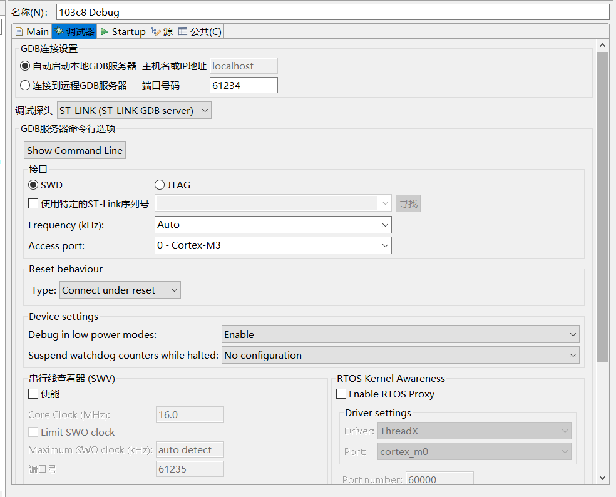Enable the SWV 使能 checkbox
616x497 pixels.
click(32, 394)
